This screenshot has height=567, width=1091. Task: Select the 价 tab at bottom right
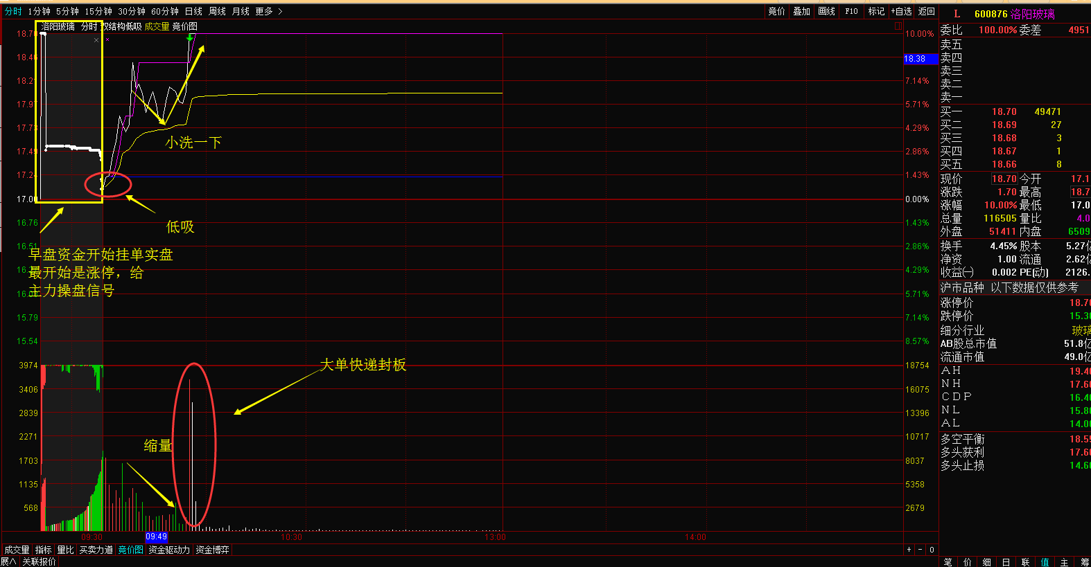(x=968, y=562)
